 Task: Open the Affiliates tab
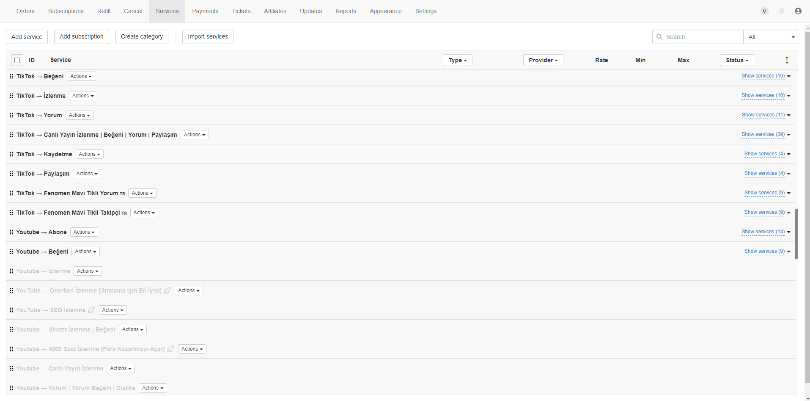tap(275, 11)
